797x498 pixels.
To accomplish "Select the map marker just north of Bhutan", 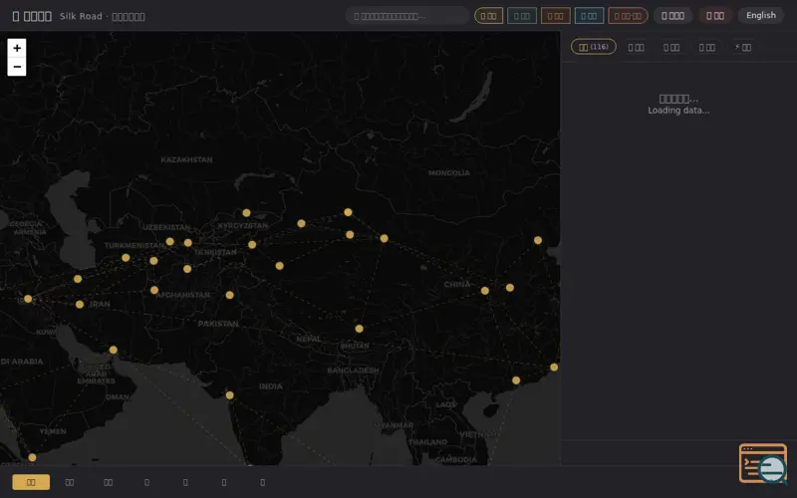I will coord(360,329).
